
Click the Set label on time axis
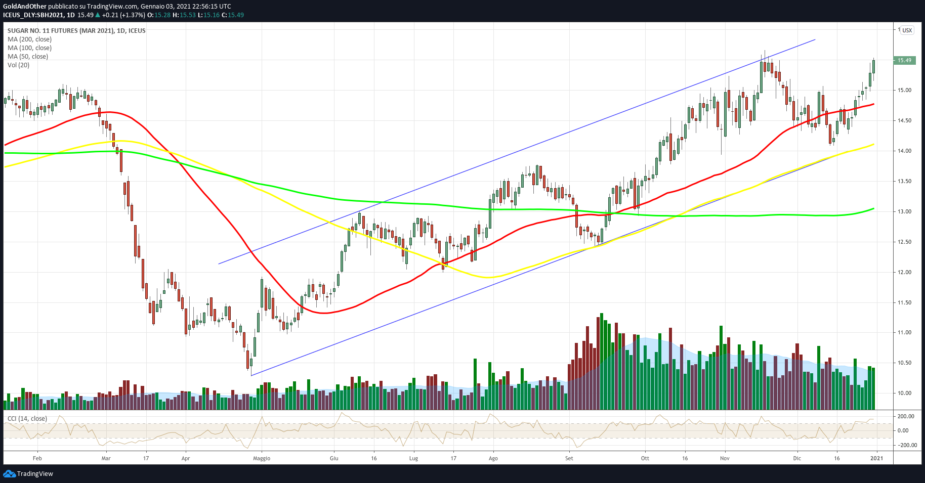point(569,458)
